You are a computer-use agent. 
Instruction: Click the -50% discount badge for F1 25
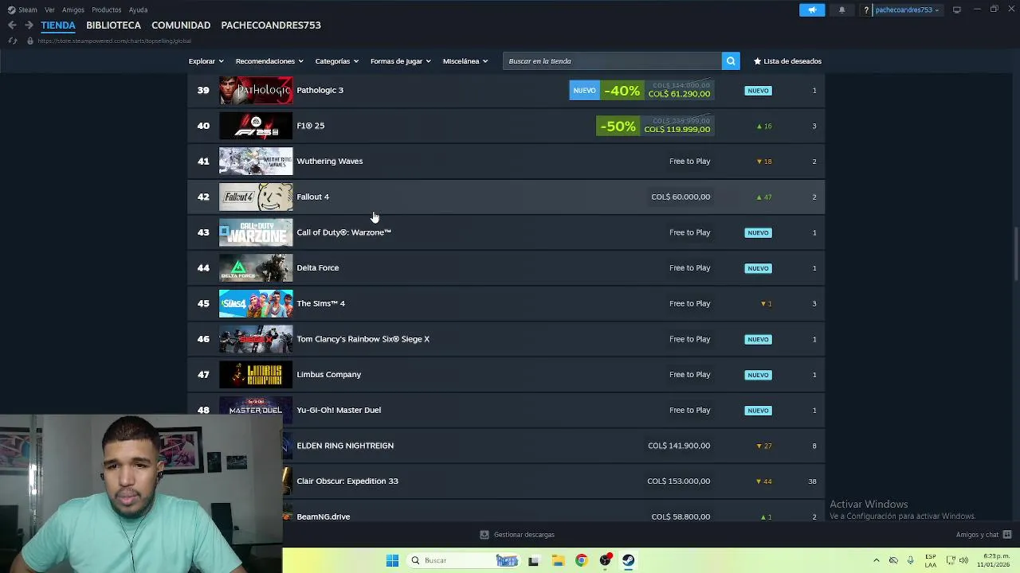click(x=618, y=126)
